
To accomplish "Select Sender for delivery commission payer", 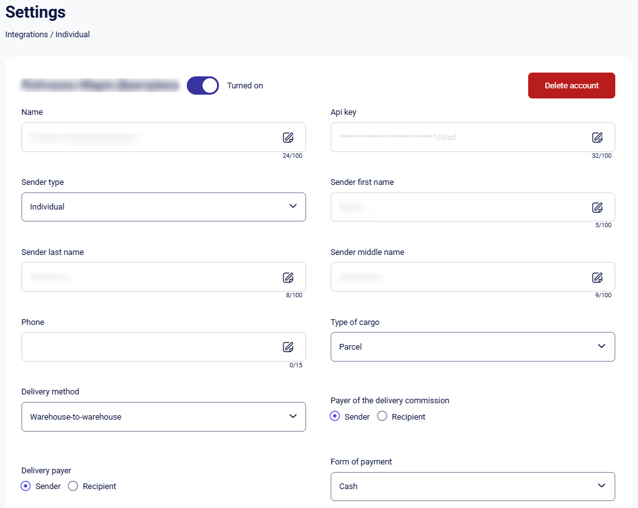I will point(335,416).
